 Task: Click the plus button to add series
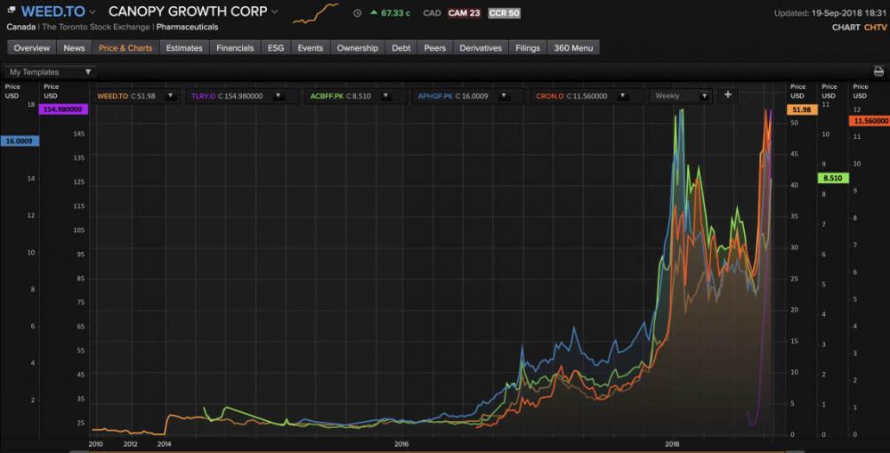[x=728, y=95]
